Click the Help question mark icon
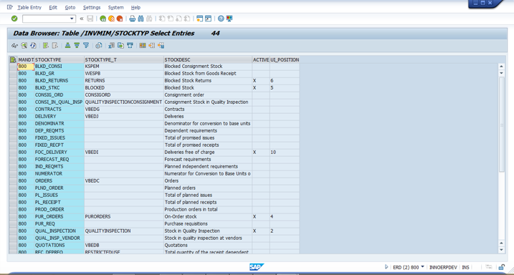 click(x=221, y=19)
